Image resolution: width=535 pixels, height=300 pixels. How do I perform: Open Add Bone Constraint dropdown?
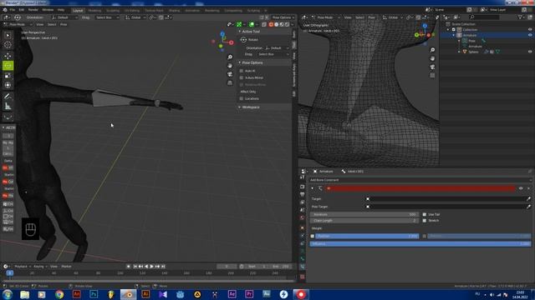pyautogui.click(x=420, y=180)
